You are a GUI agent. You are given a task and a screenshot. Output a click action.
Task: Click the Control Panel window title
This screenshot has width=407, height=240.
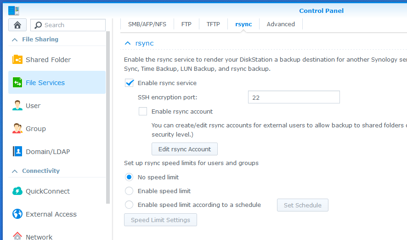point(322,11)
